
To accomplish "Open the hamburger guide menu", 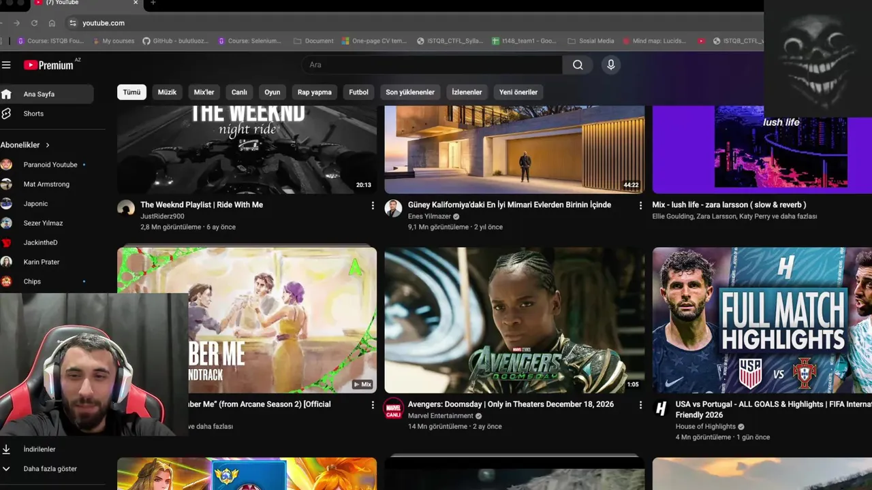I will pos(6,65).
